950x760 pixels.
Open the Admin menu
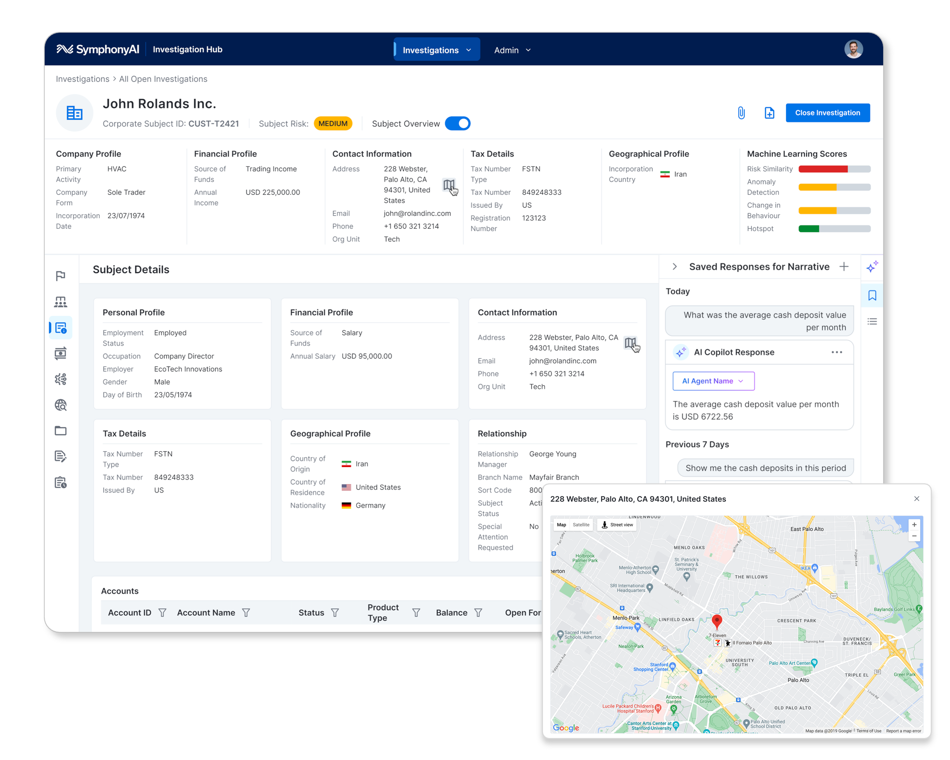pos(512,50)
